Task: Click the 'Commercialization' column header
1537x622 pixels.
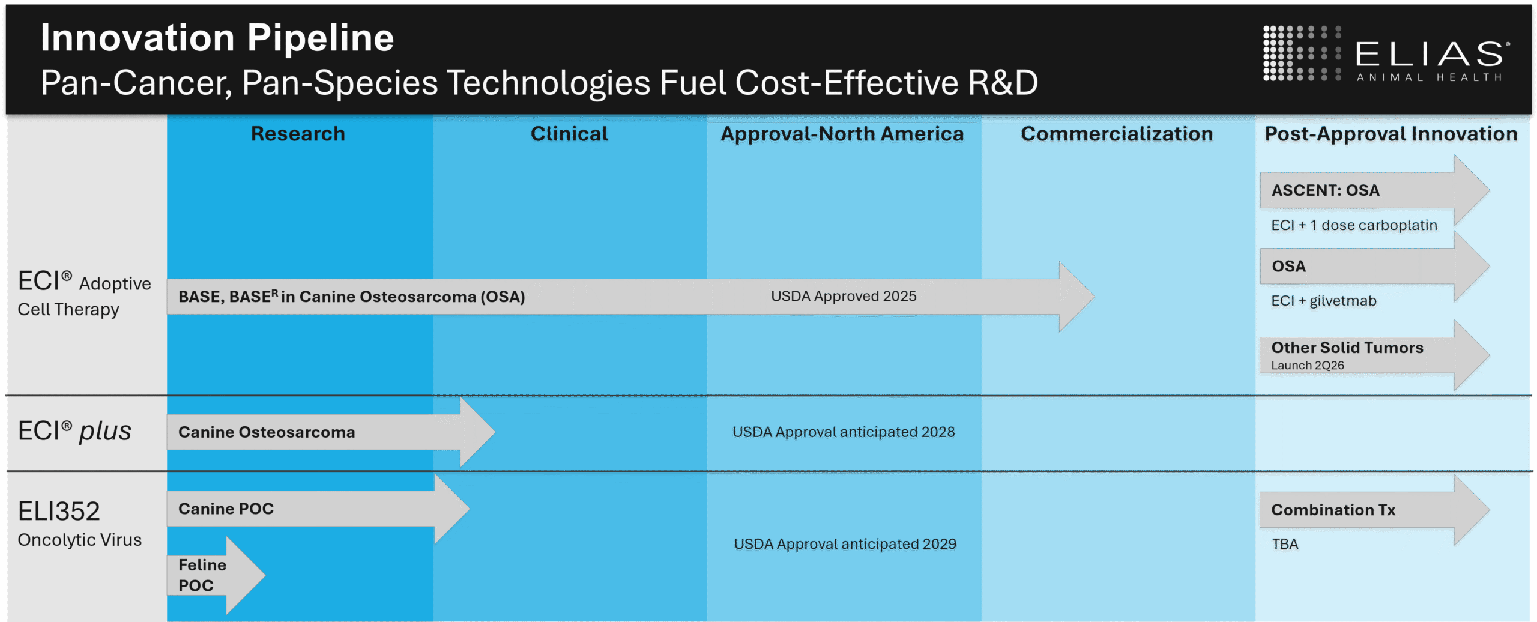Action: pos(1117,134)
